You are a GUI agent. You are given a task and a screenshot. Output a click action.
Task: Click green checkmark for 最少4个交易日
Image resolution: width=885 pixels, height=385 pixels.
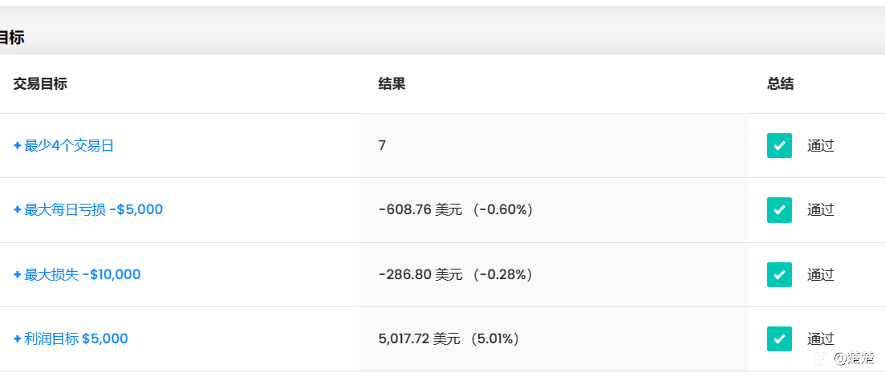tap(779, 146)
